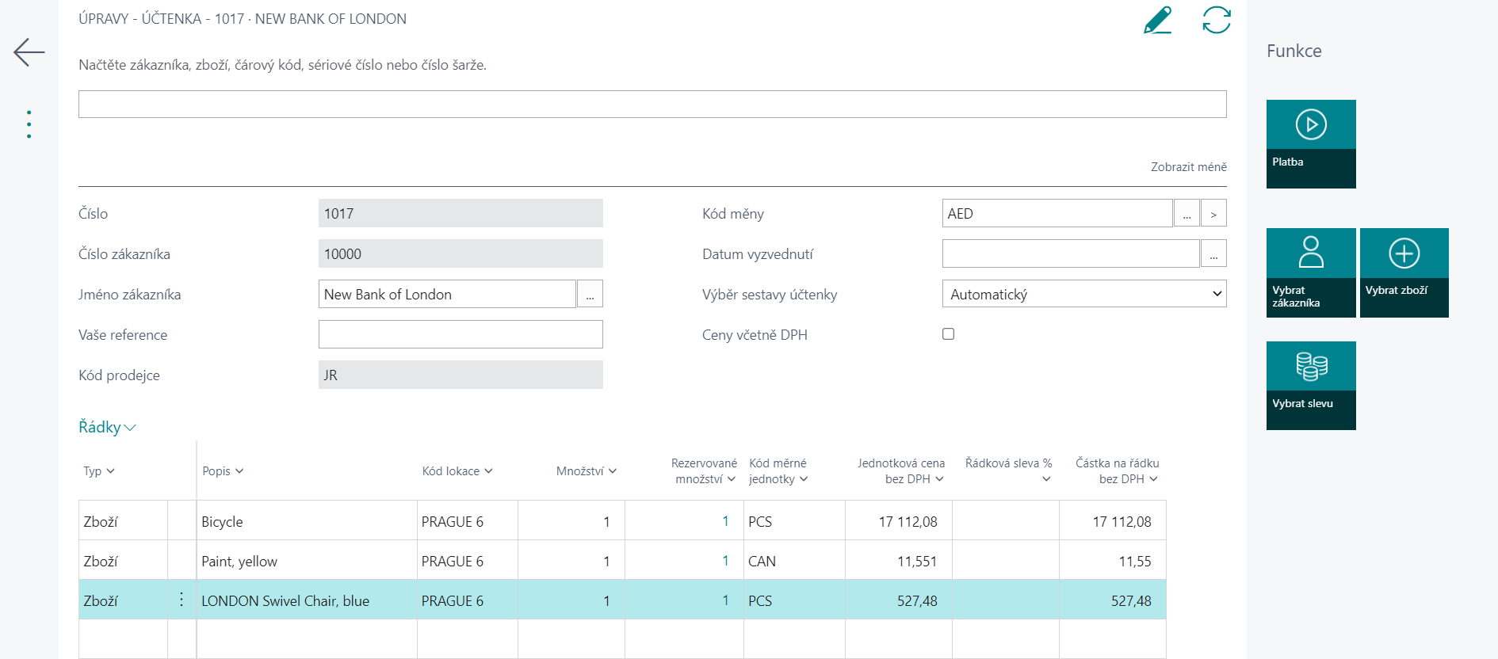
Task: Open the Výběr sestavy účtenky dropdown
Action: (x=1083, y=294)
